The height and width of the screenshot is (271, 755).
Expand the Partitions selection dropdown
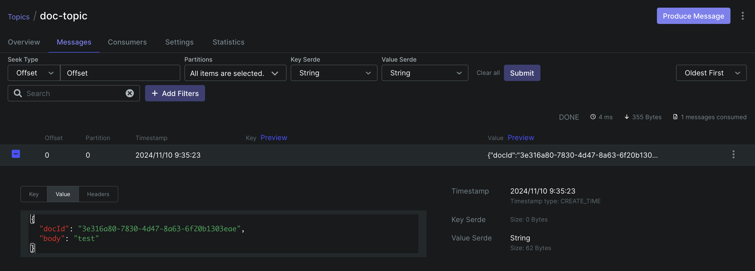coord(235,73)
